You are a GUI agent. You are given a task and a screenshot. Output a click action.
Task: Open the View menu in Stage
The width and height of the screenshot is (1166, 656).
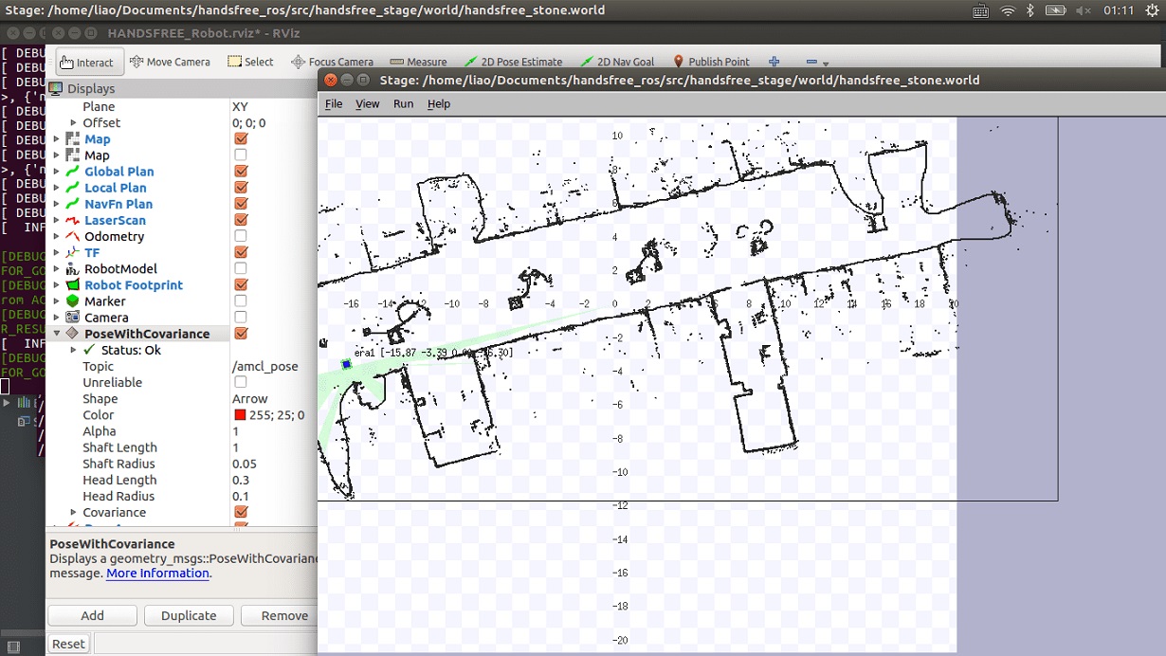[367, 104]
